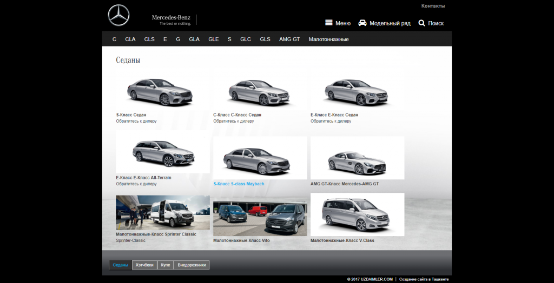This screenshot has width=554, height=283.
Task: Click the Малотоннажные-Класс Vito title
Action: (x=241, y=240)
